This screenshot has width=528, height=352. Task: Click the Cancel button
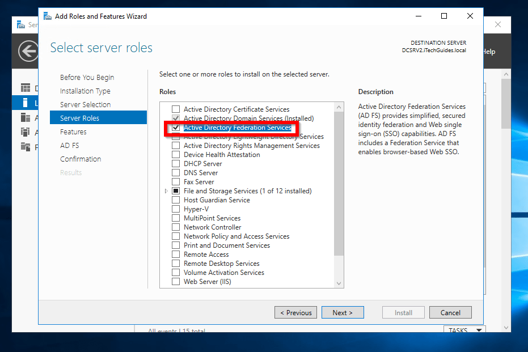click(450, 312)
